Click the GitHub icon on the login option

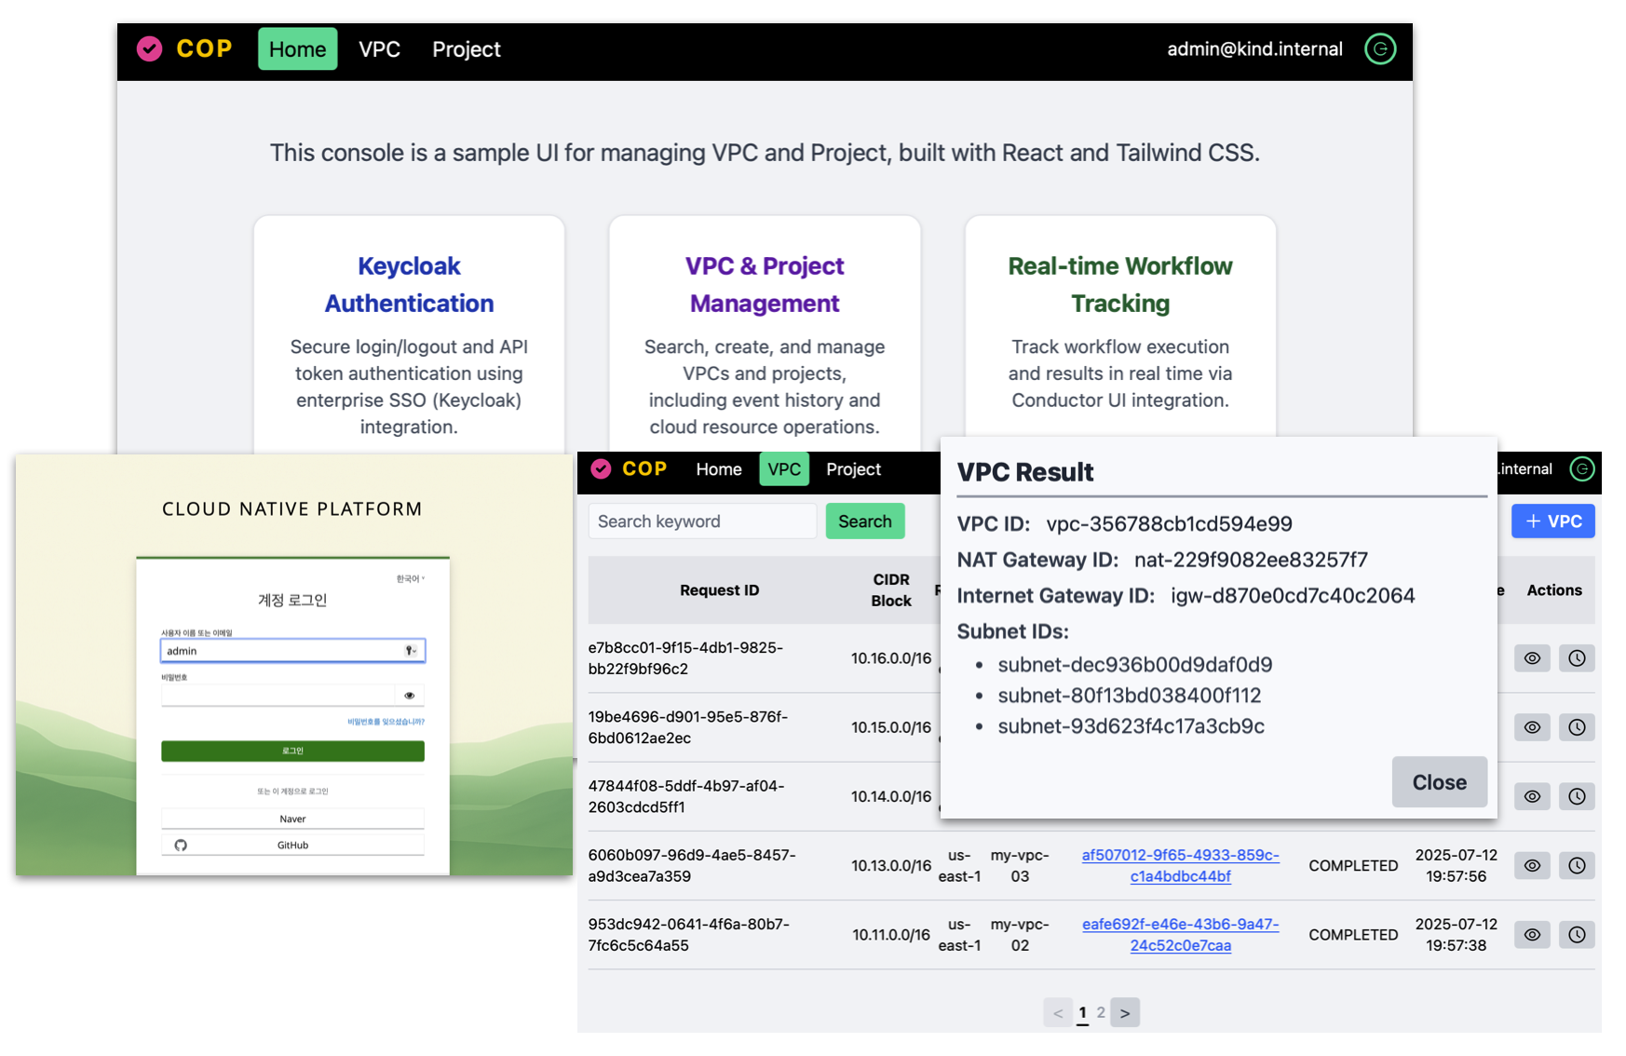point(183,844)
